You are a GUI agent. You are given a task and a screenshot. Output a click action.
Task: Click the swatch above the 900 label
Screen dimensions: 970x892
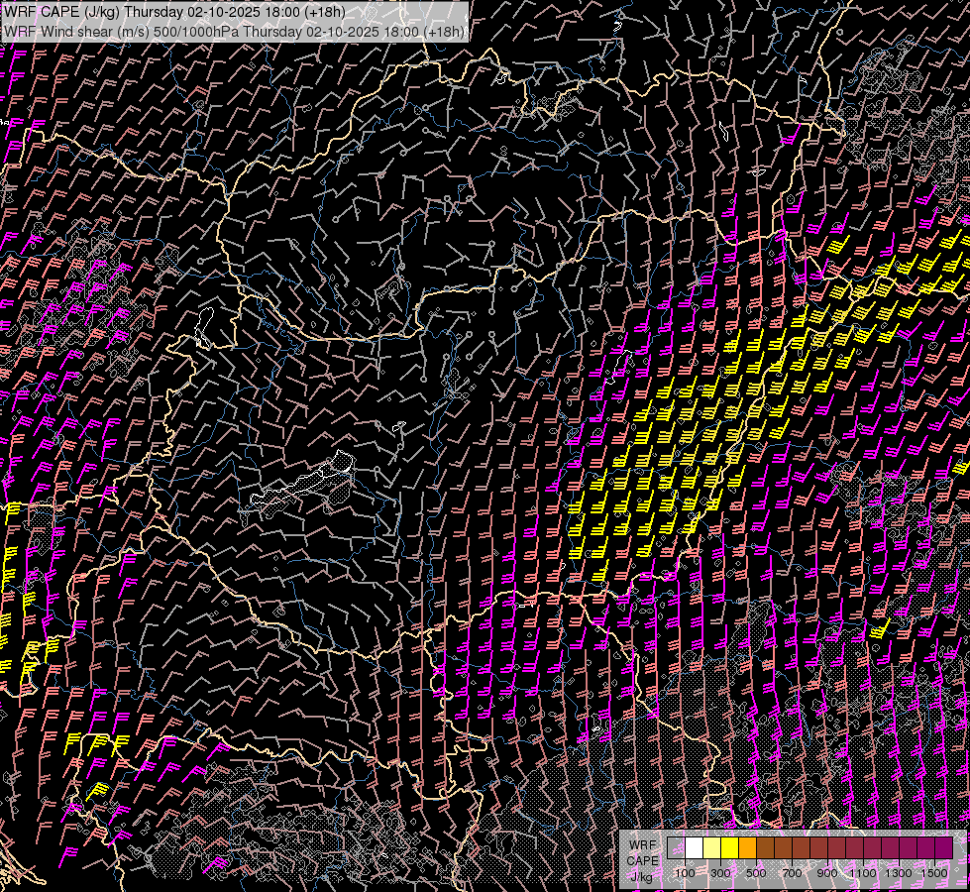pyautogui.click(x=836, y=847)
